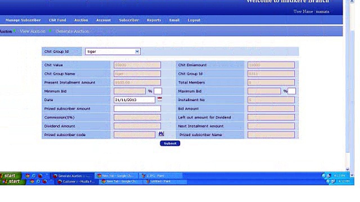
Task: Click the Present Installment Amount field
Action: (137, 82)
